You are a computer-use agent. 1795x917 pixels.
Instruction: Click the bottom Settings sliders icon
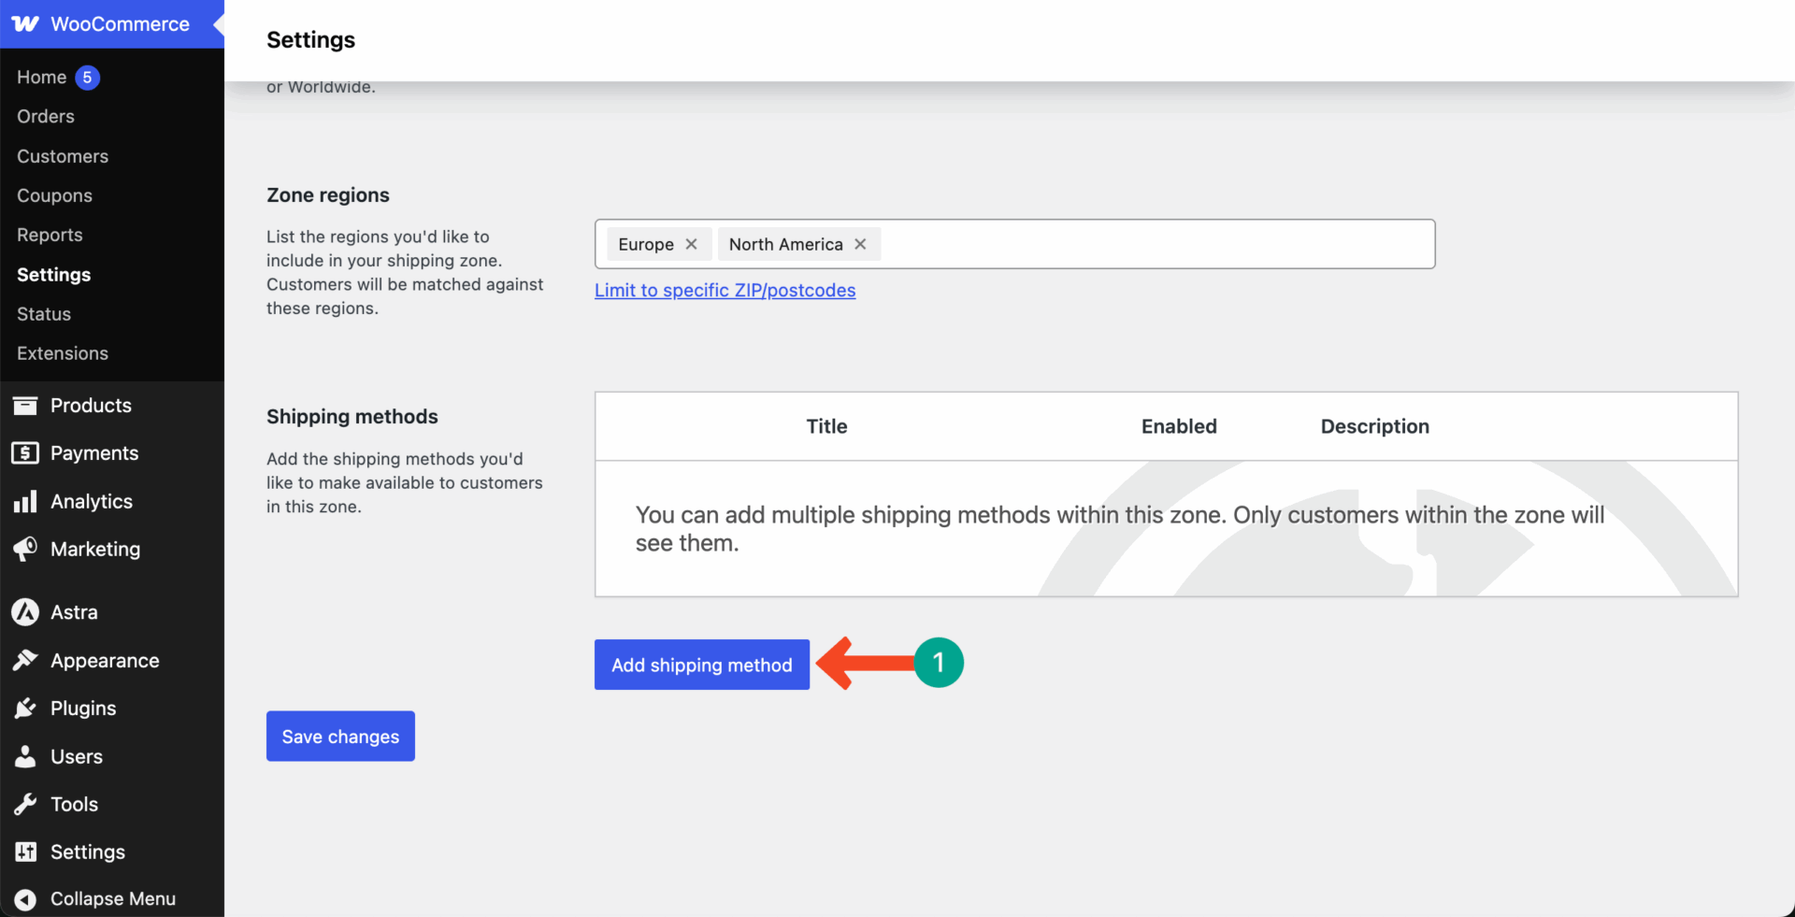click(x=25, y=853)
